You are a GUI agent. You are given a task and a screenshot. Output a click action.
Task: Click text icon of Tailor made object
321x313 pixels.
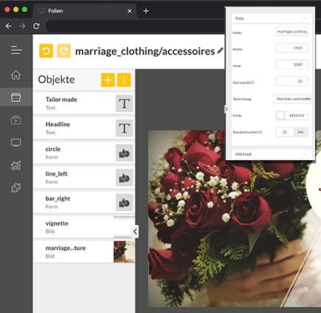(124, 103)
